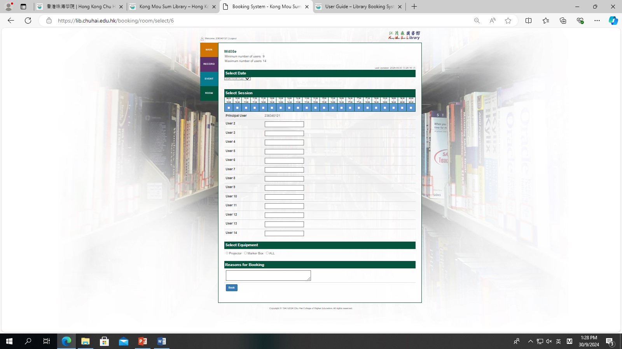Open Edge split screen view
622x349 pixels.
(528, 21)
